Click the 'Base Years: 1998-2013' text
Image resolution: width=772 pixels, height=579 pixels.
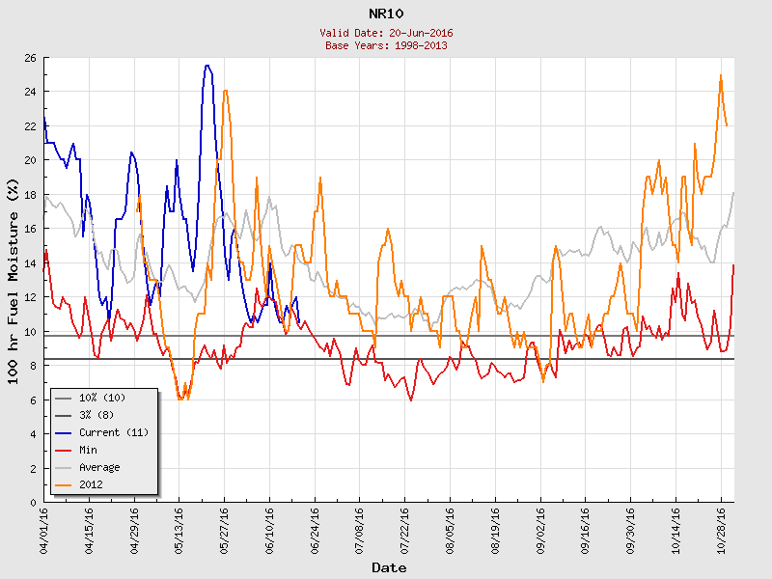[388, 44]
